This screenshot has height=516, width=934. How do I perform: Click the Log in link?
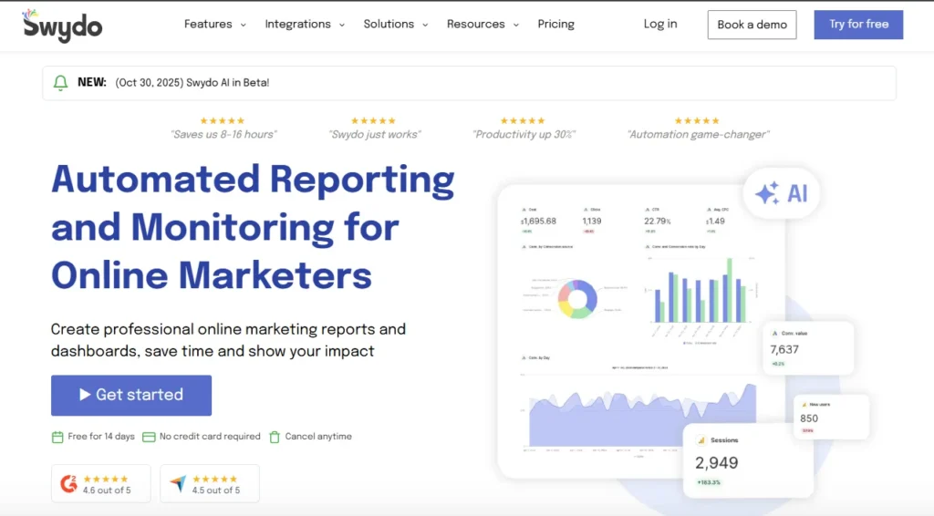660,24
